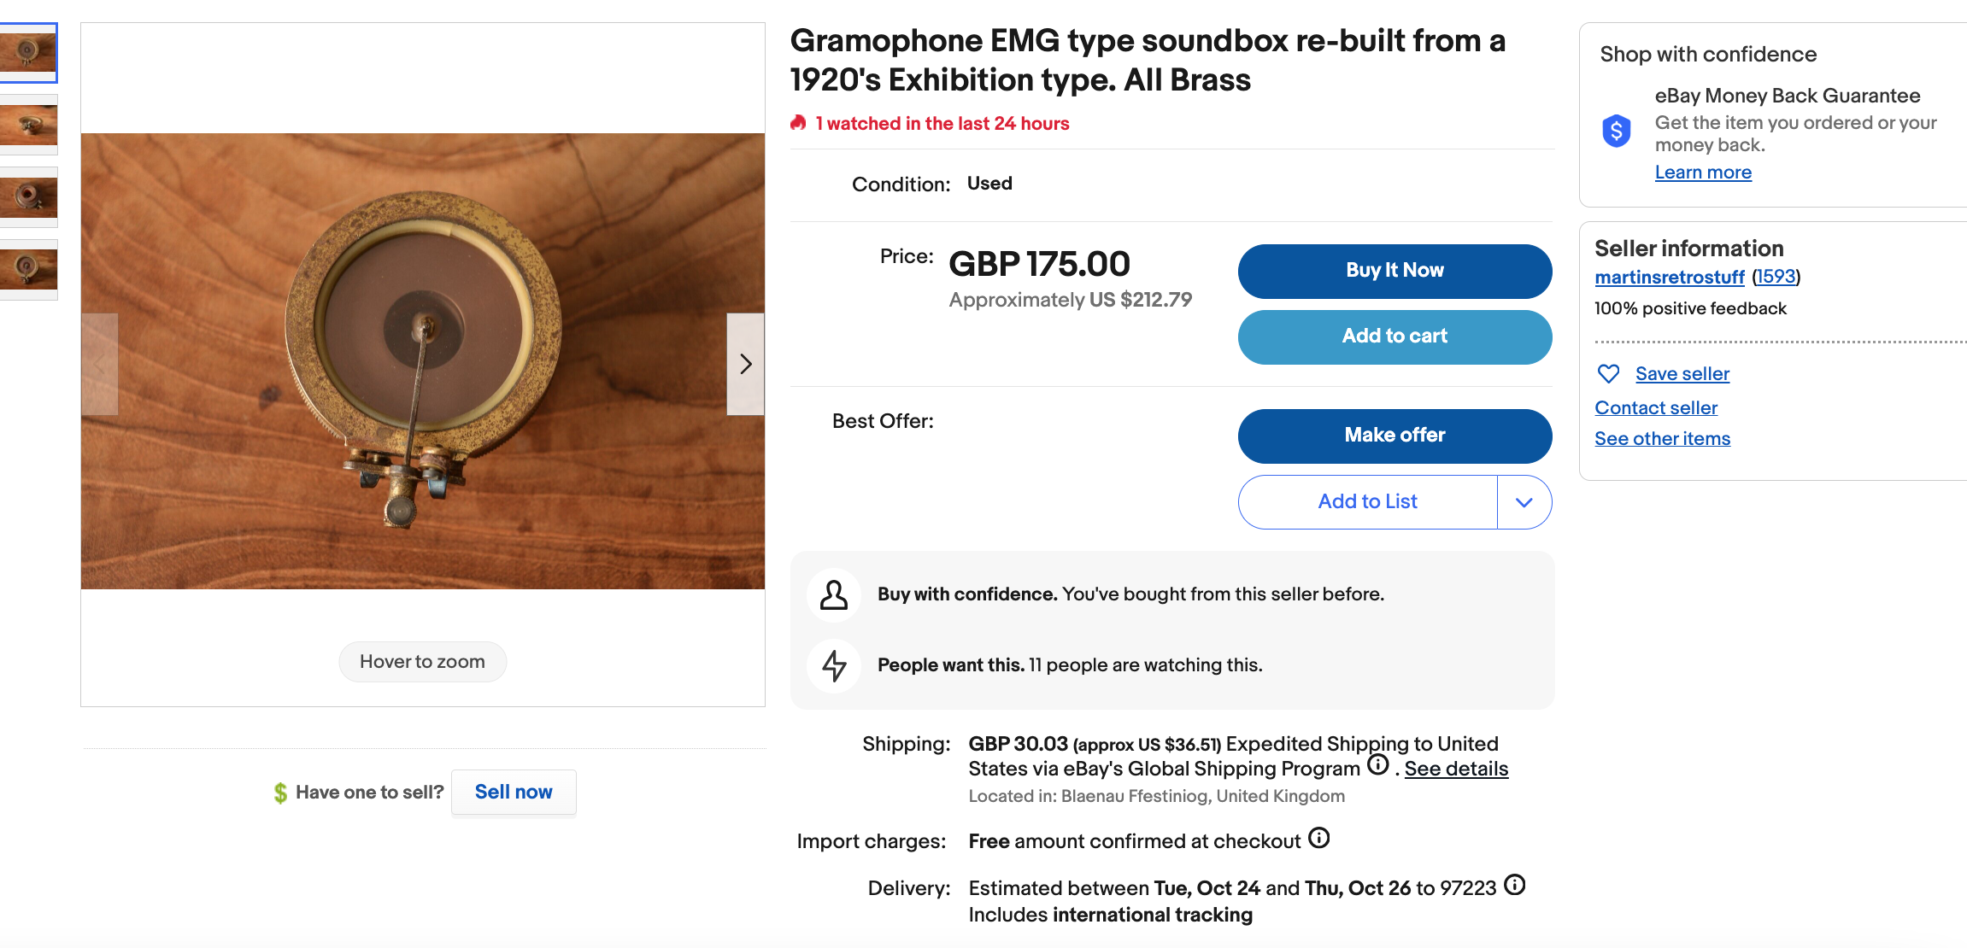
Task: Open Contact seller link
Action: tap(1655, 408)
